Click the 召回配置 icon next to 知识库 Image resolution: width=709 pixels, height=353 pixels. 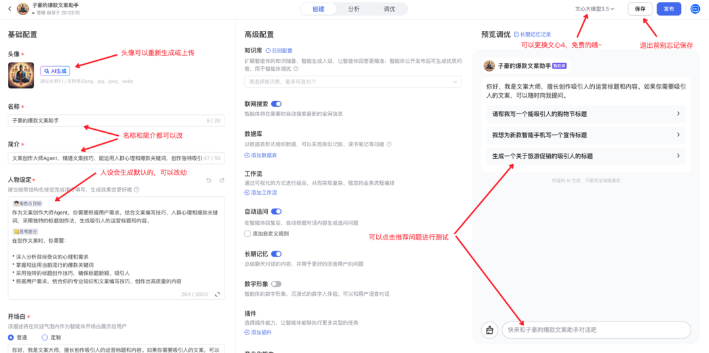[268, 51]
